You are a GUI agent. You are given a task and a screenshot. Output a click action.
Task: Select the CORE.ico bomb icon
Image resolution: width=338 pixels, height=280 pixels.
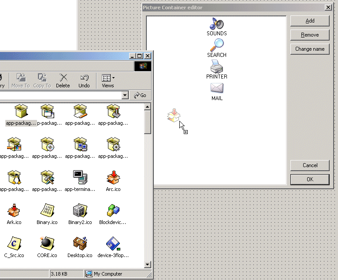(x=47, y=243)
